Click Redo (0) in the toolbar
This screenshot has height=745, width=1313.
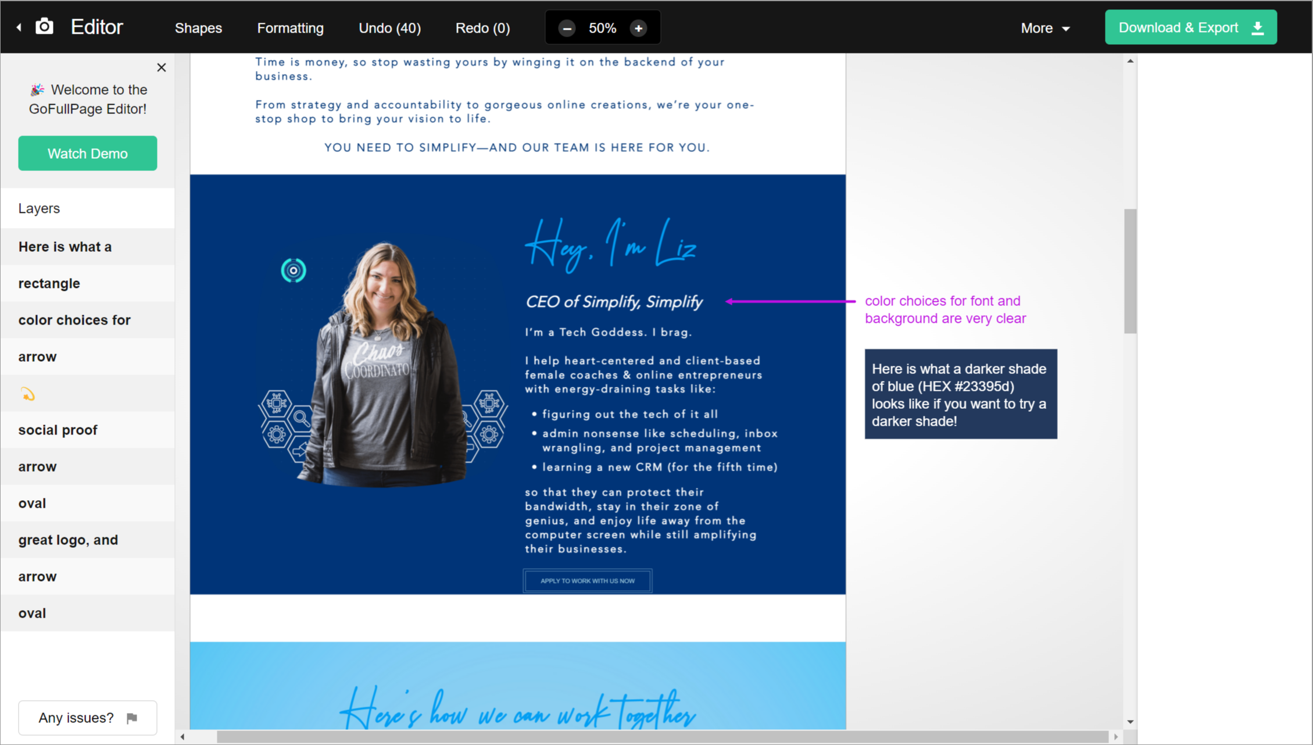click(482, 28)
